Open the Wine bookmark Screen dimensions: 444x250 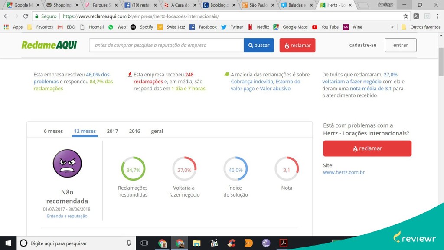coord(353,27)
